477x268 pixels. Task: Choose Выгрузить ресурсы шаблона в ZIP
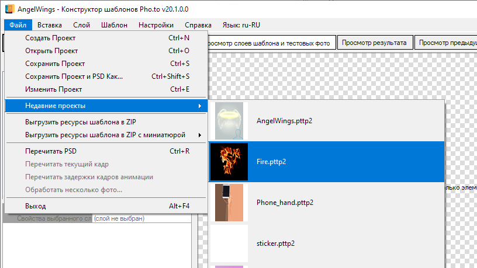click(x=106, y=122)
